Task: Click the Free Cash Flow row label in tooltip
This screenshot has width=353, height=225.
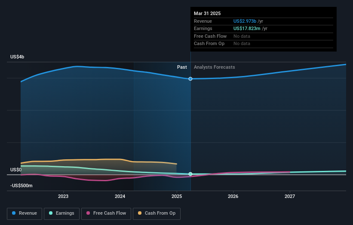Action: (x=210, y=36)
